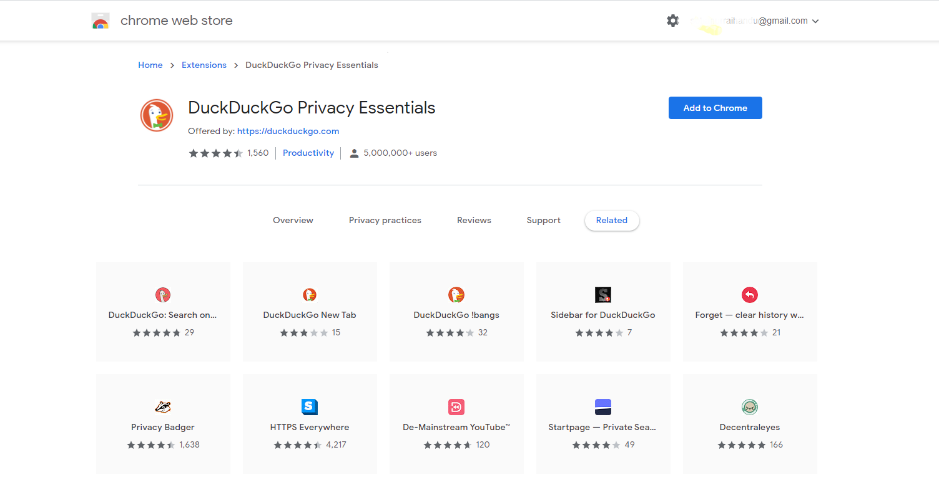
Task: Open the settings gear icon
Action: click(672, 21)
